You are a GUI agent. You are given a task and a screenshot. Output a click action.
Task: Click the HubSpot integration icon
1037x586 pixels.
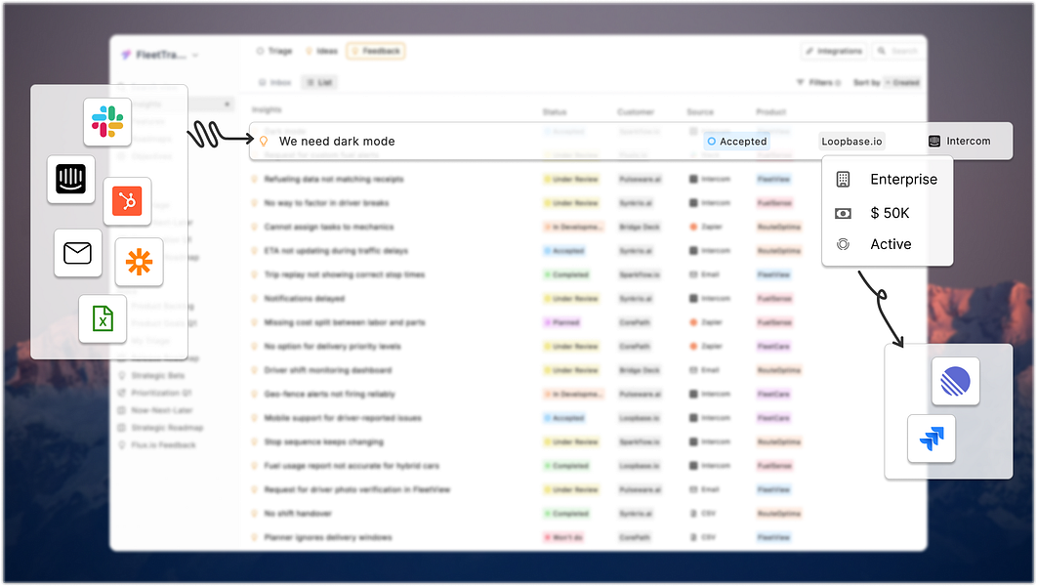[x=127, y=201]
